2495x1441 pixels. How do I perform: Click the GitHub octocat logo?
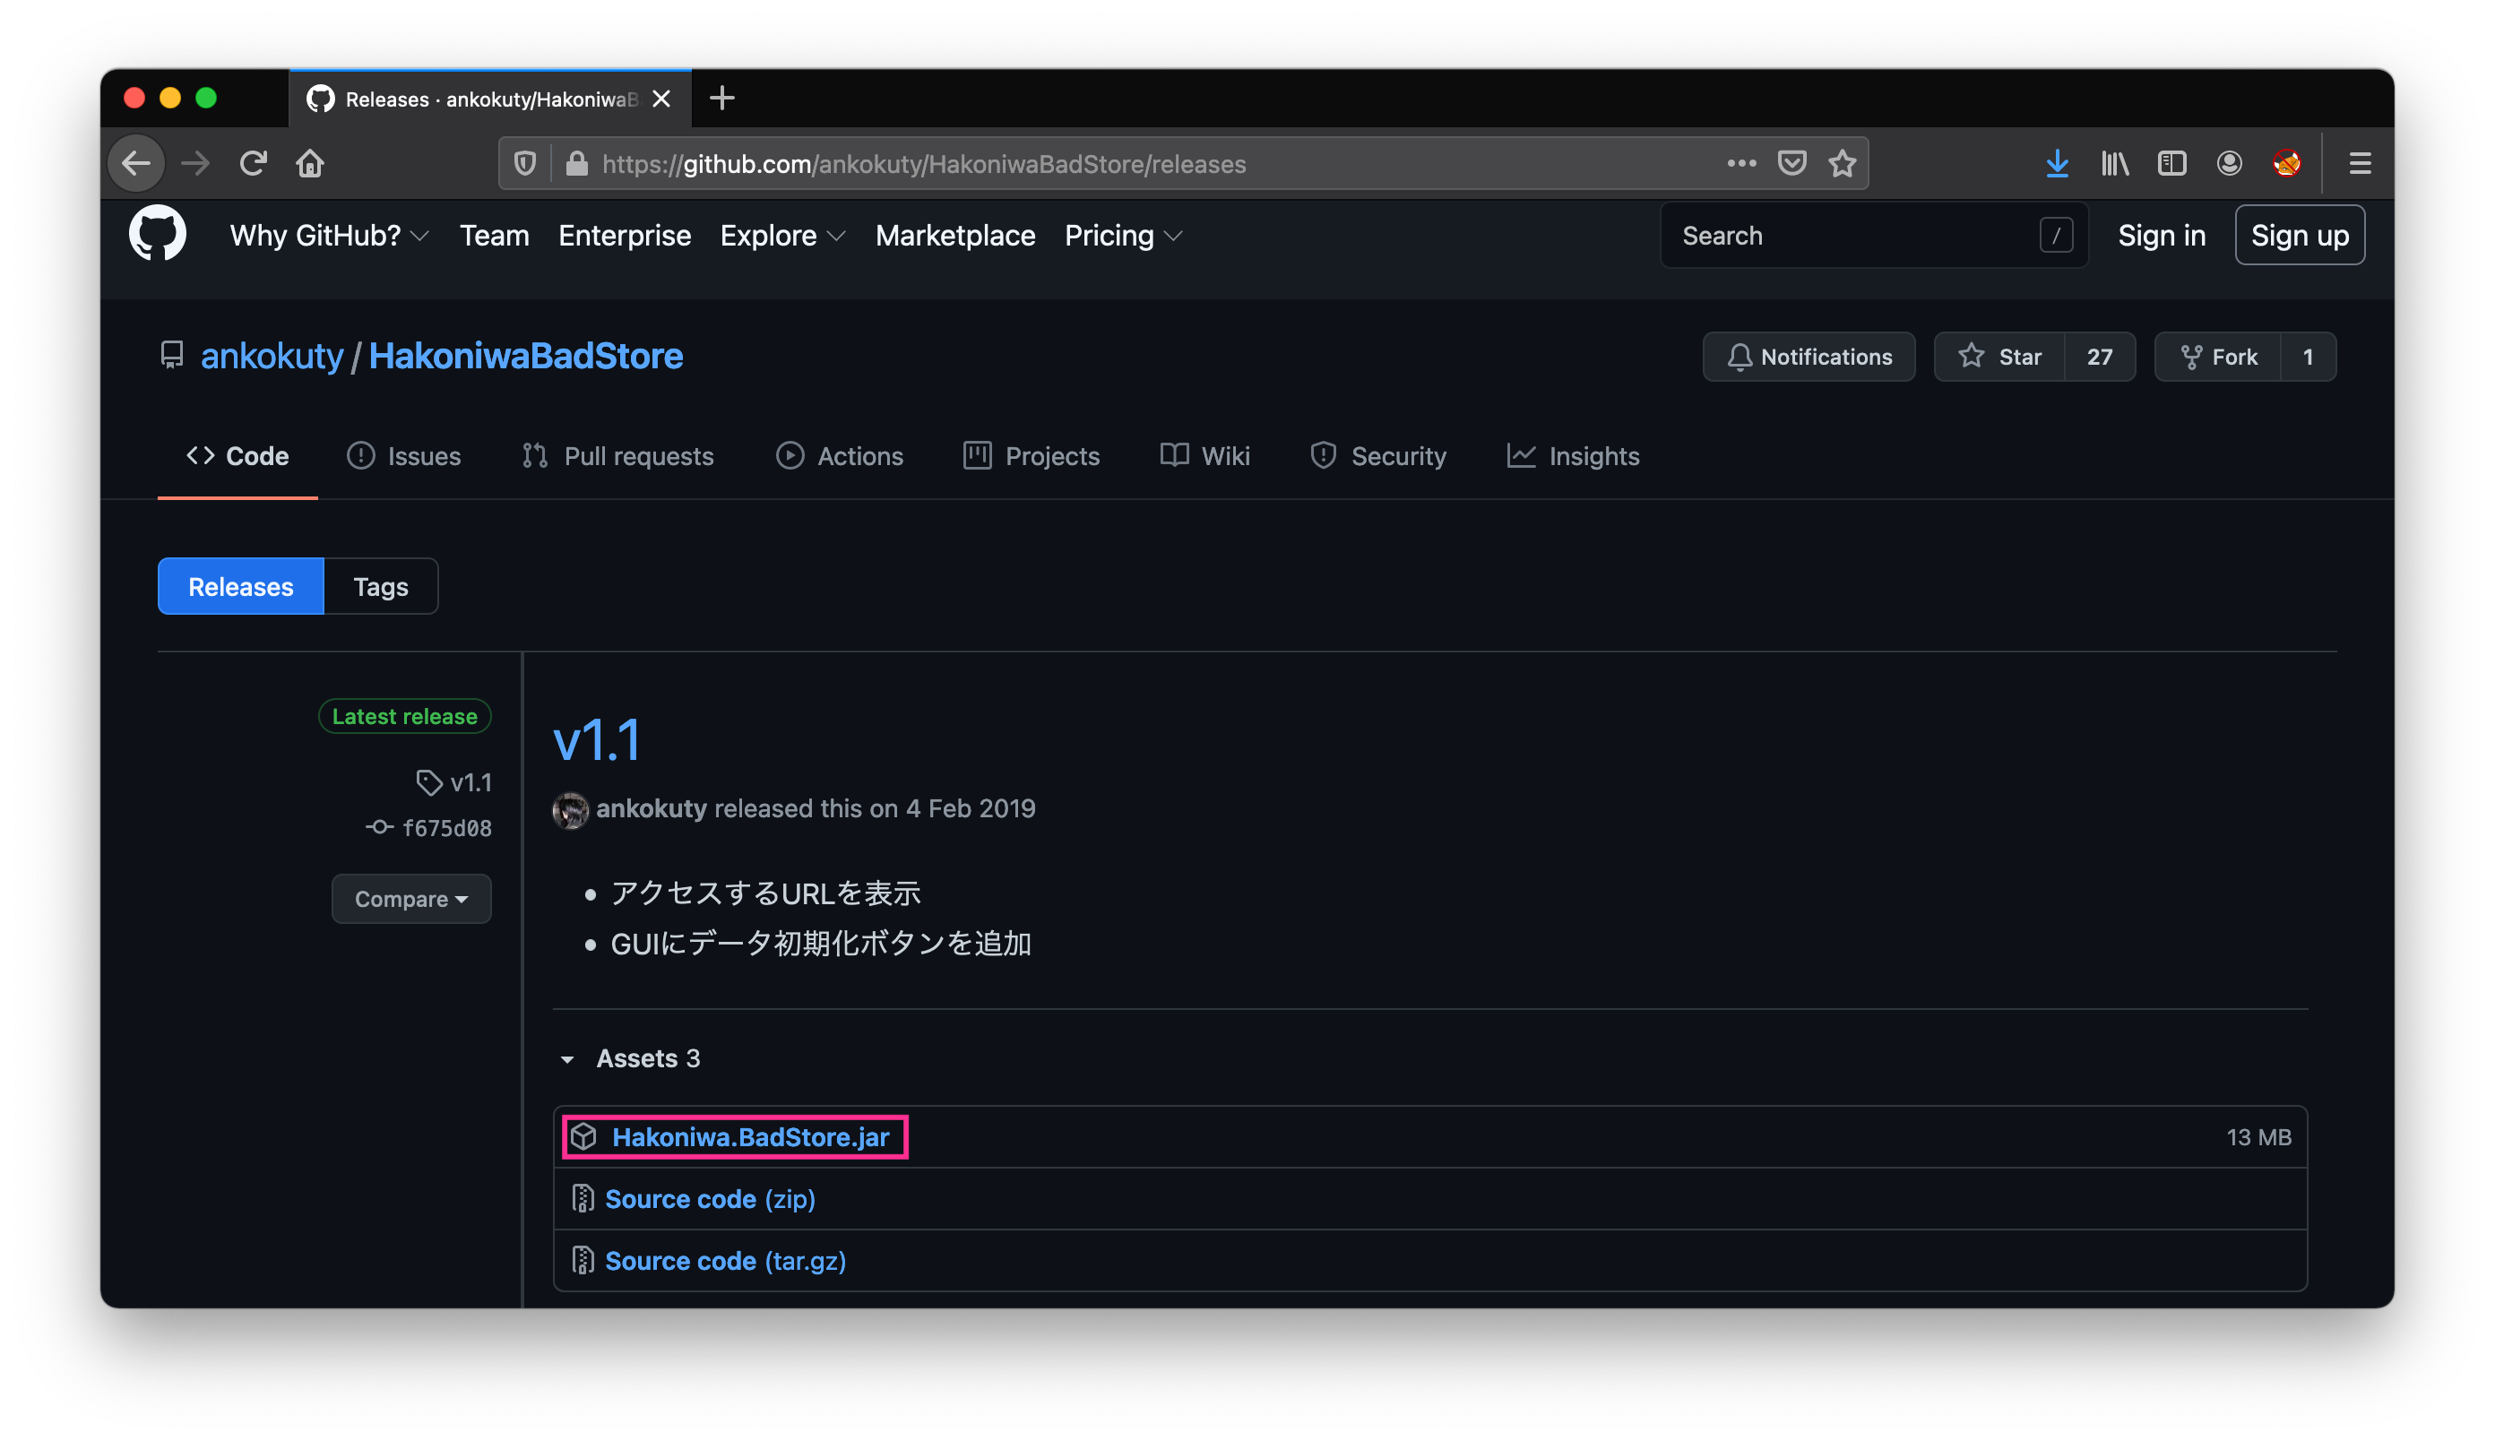(x=158, y=234)
